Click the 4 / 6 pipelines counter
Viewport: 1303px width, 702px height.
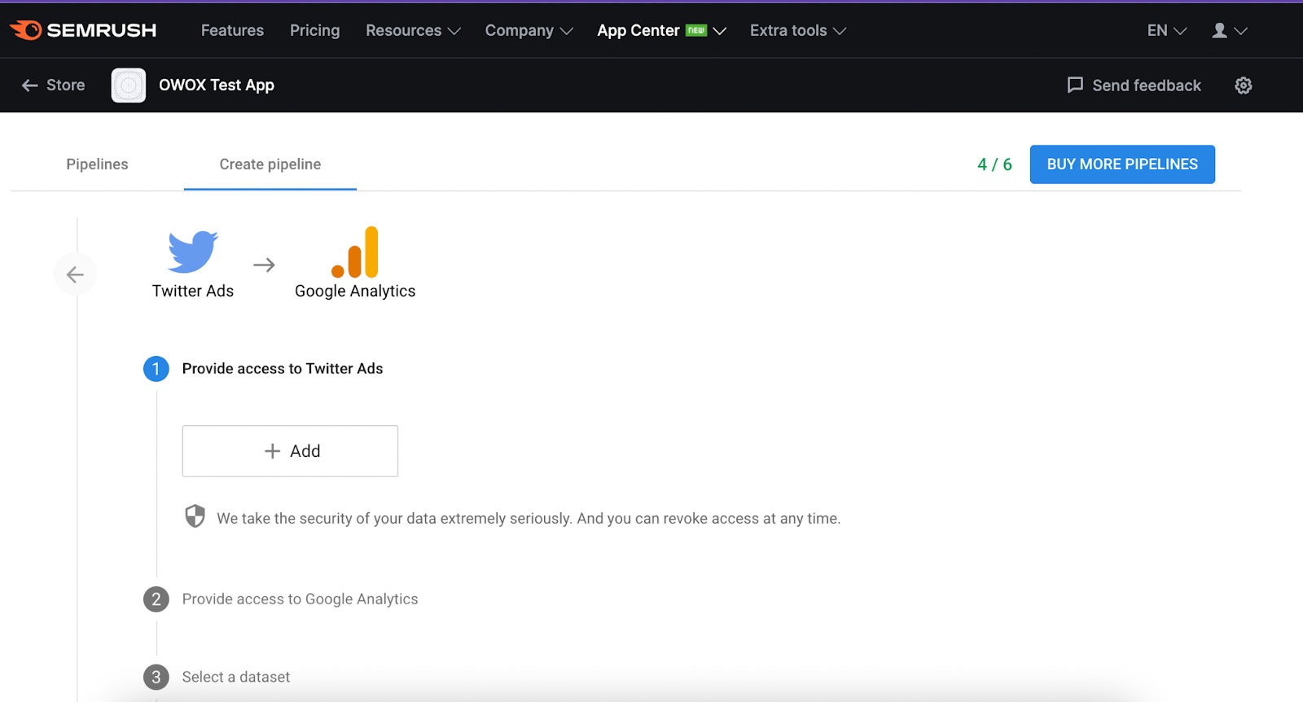(994, 165)
